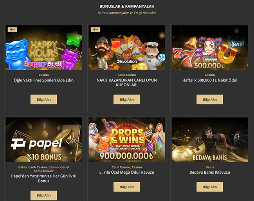Open the Kalamba 500.000 prize banner
Screen dimensions: 254x201
[x=210, y=48]
